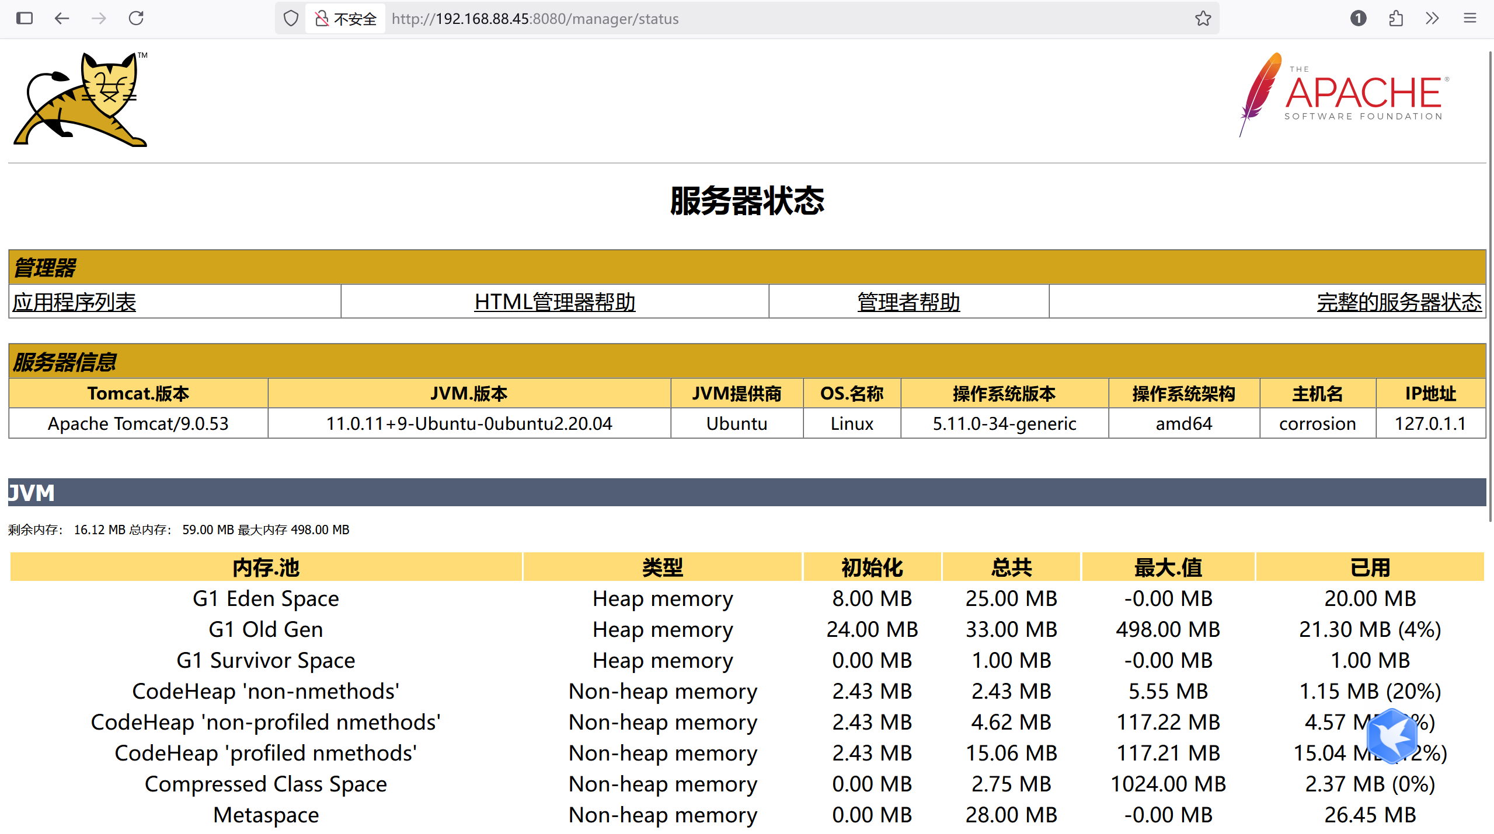This screenshot has height=834, width=1494.
Task: Click the Tomcat.版本 column header
Action: click(138, 393)
